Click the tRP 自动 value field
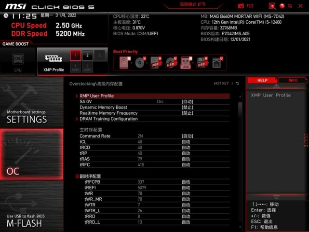Viewport: 309px width, 232px height. (x=186, y=153)
